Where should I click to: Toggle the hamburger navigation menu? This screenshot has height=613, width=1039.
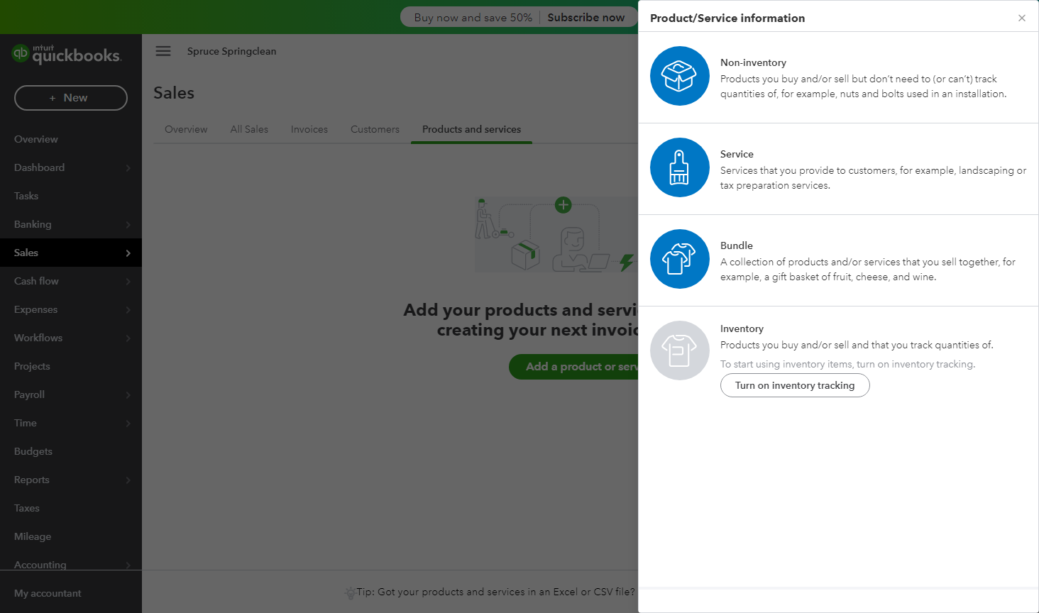[x=163, y=51]
